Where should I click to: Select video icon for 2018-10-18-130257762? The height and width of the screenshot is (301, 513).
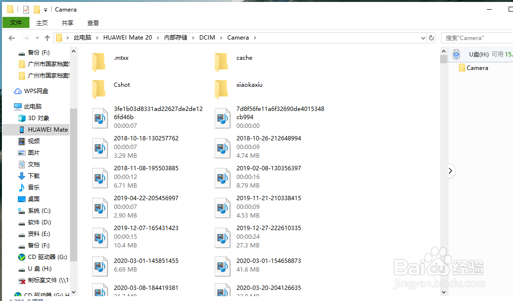click(100, 148)
